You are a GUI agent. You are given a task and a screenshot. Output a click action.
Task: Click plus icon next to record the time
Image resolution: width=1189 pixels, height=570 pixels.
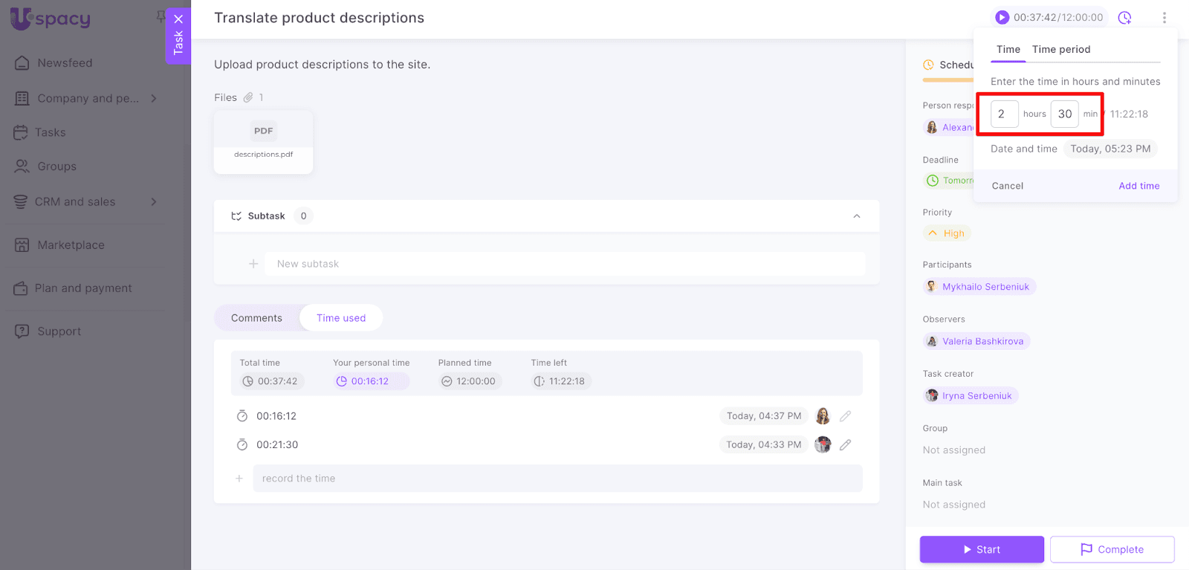tap(239, 479)
